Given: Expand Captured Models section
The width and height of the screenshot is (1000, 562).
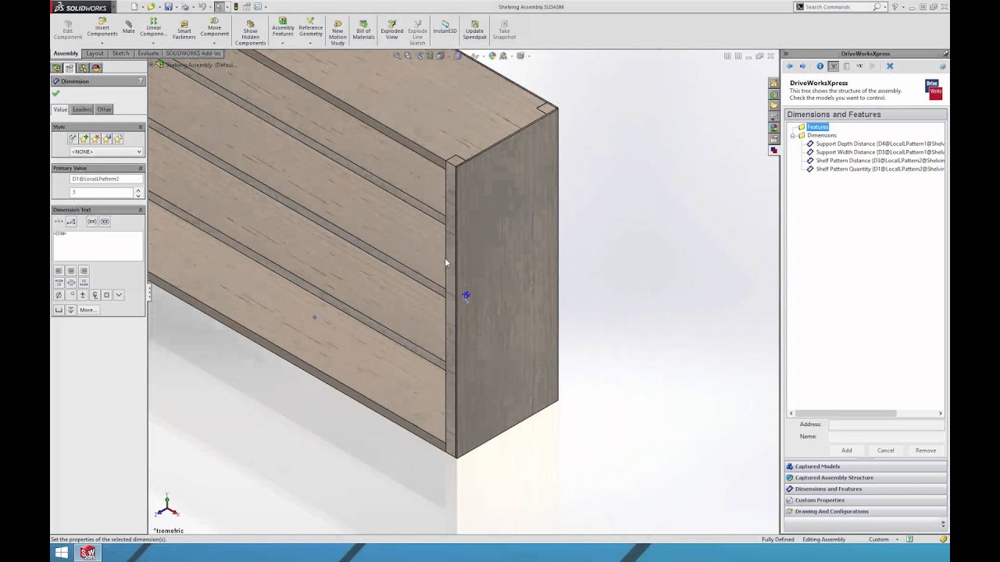Looking at the screenshot, I should point(866,466).
